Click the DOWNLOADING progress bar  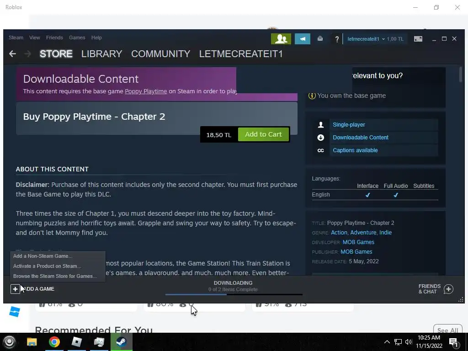234,295
